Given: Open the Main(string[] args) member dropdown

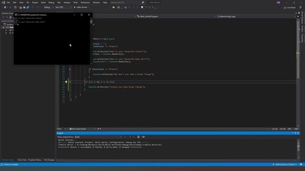Looking at the screenshot, I should pyautogui.click(x=256, y=17).
